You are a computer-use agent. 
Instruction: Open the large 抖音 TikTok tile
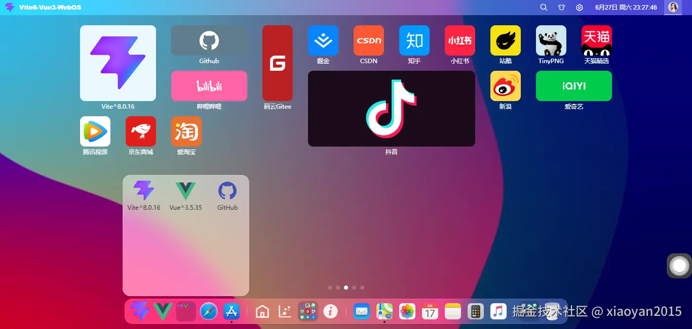pos(392,109)
